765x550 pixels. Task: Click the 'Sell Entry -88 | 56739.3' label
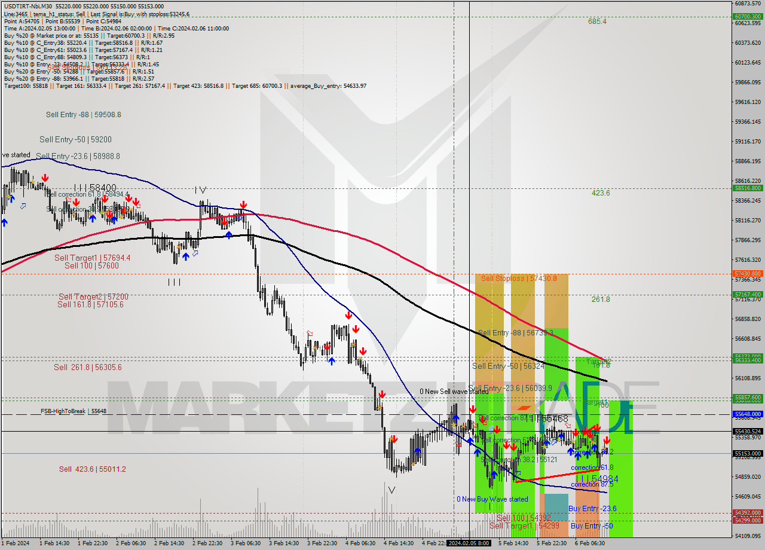pyautogui.click(x=515, y=333)
